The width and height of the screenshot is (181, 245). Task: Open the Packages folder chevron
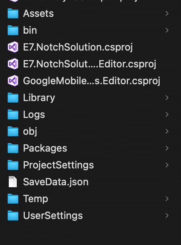click(167, 148)
